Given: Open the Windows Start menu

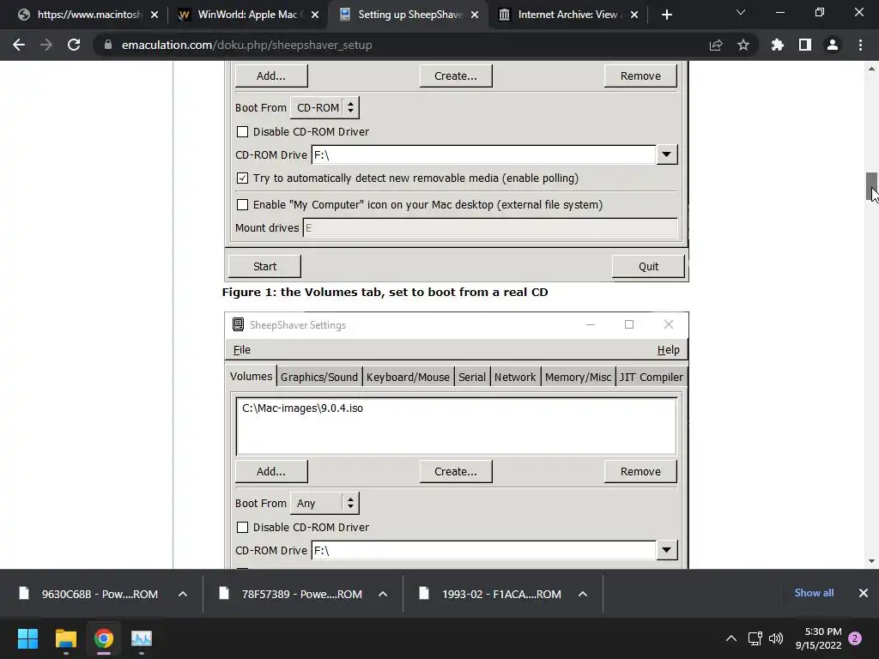Looking at the screenshot, I should (x=27, y=638).
